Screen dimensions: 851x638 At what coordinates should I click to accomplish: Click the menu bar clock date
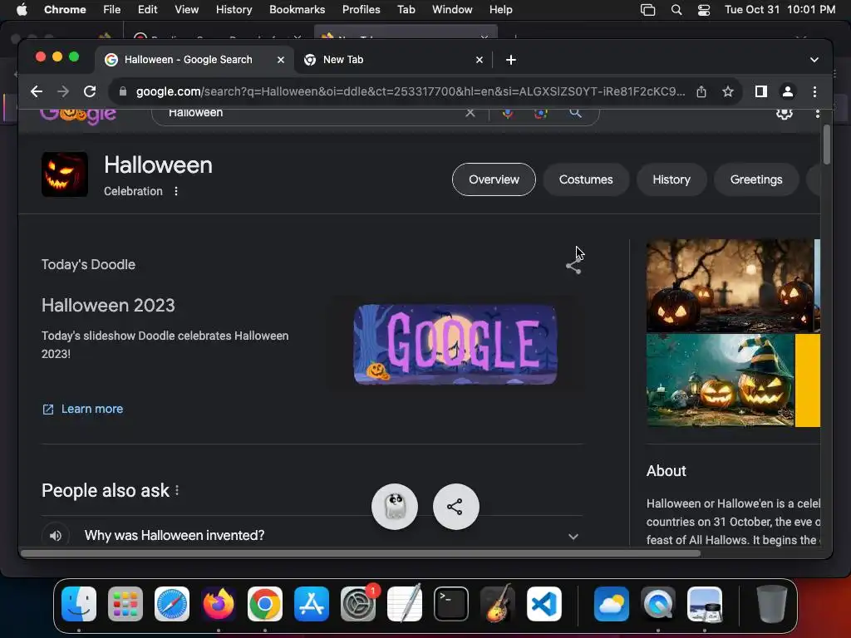(780, 10)
